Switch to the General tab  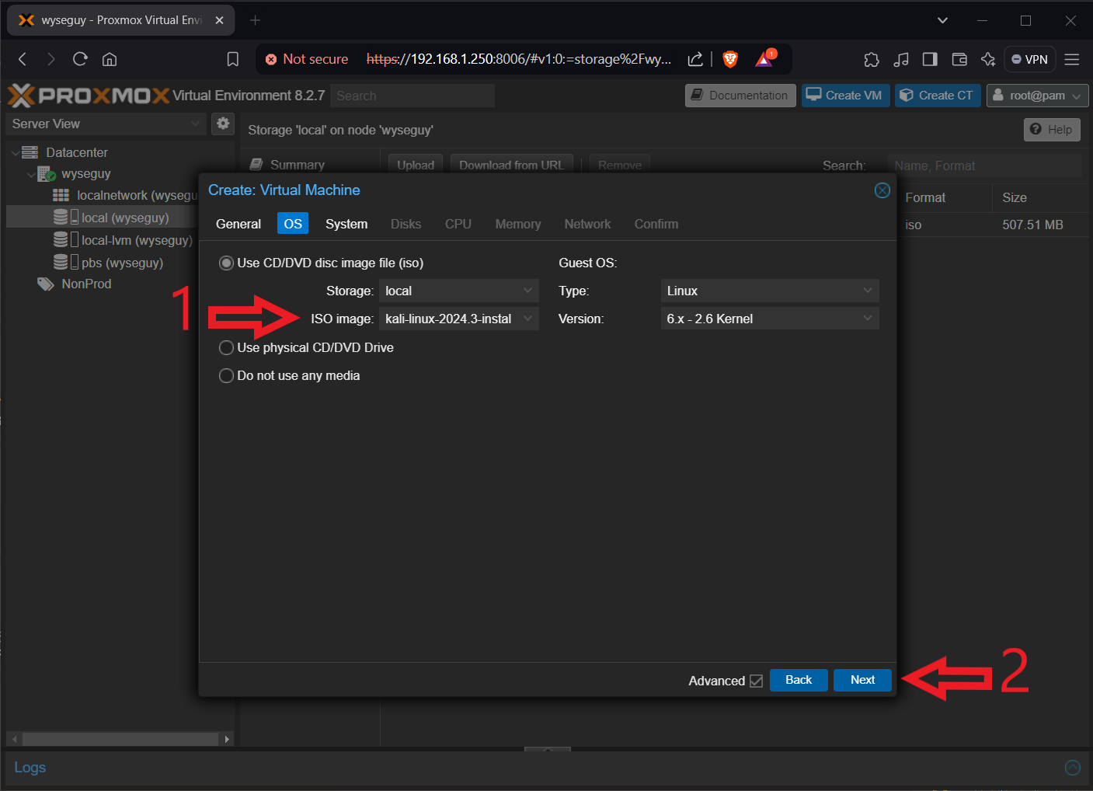tap(238, 224)
